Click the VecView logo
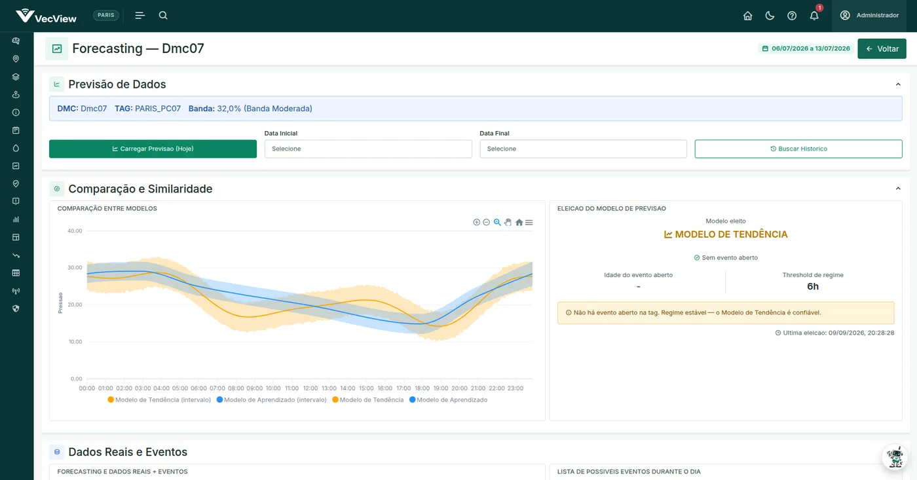Screen dimensions: 917x480 tap(46, 16)
